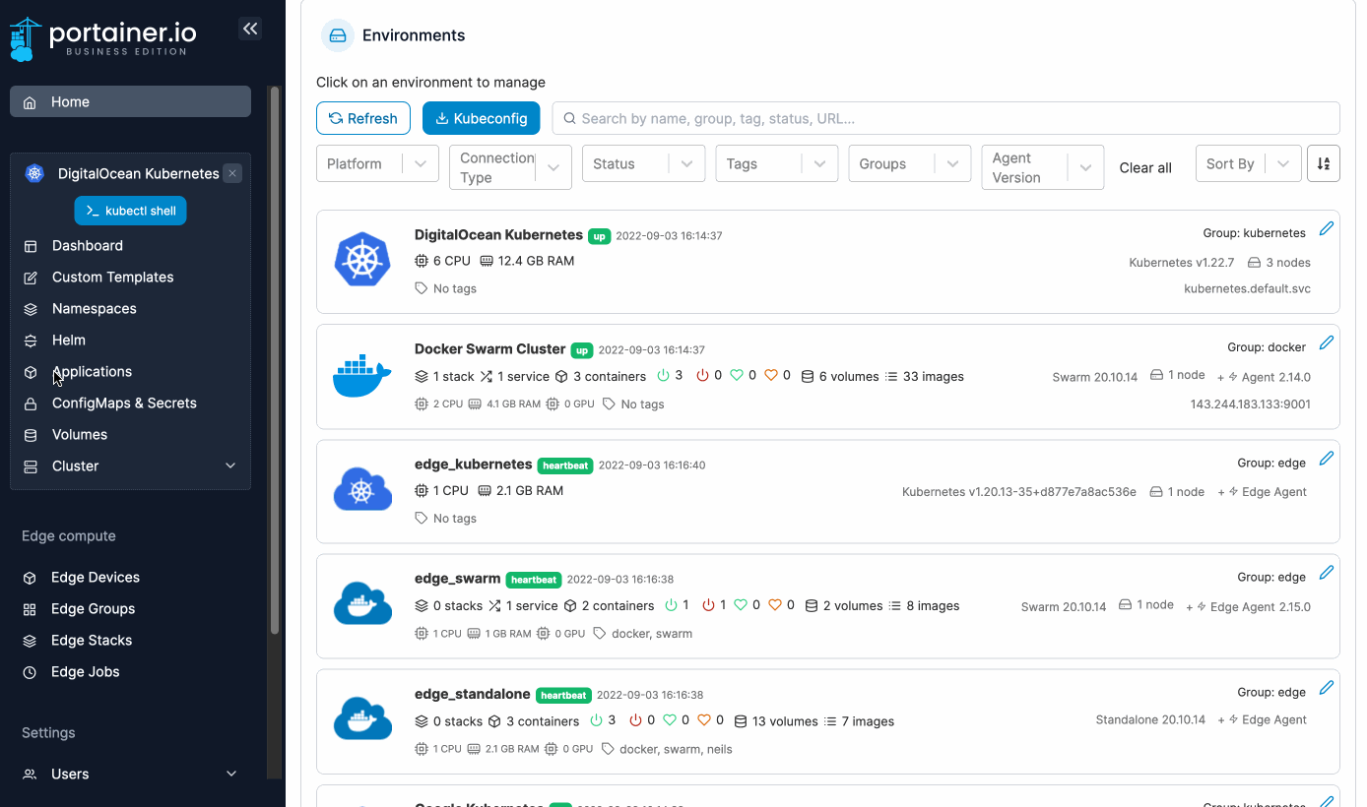Open the Connection Type filter dropdown
The width and height of the screenshot is (1367, 807).
click(510, 167)
